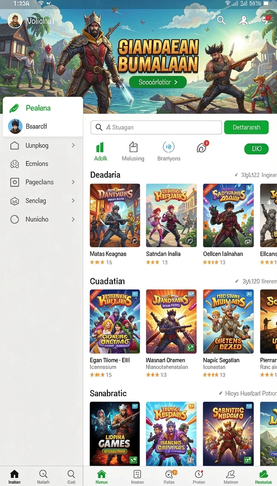
Task: Open the Oellcen Ialnahan game thumbnail
Action: (228, 216)
